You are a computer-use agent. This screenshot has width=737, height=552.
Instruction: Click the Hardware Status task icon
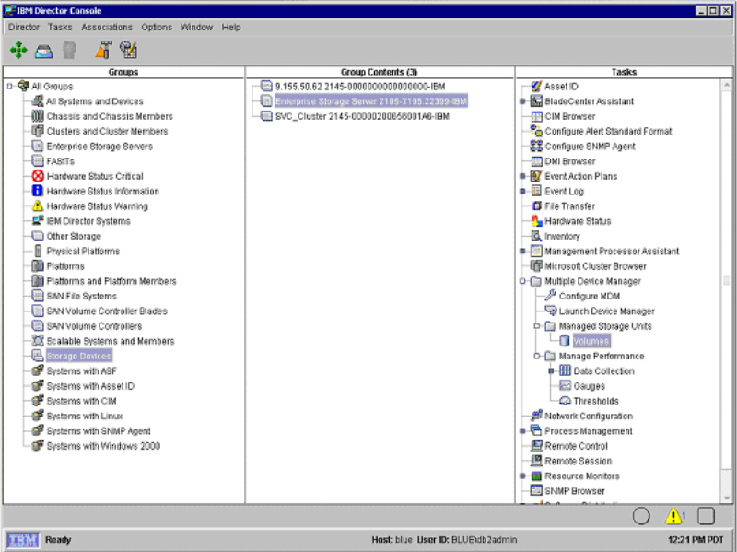coord(536,221)
